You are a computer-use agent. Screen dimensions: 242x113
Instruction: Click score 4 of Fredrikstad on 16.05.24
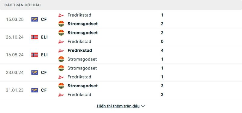pos(162,50)
